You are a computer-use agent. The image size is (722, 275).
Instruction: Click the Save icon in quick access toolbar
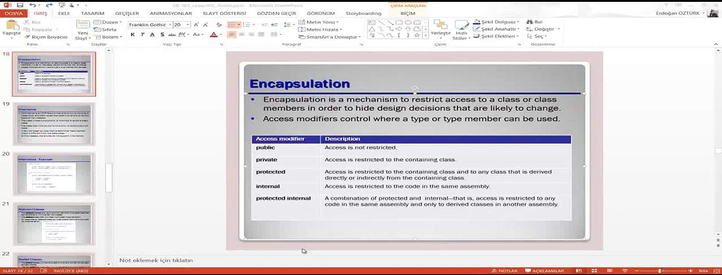point(20,5)
